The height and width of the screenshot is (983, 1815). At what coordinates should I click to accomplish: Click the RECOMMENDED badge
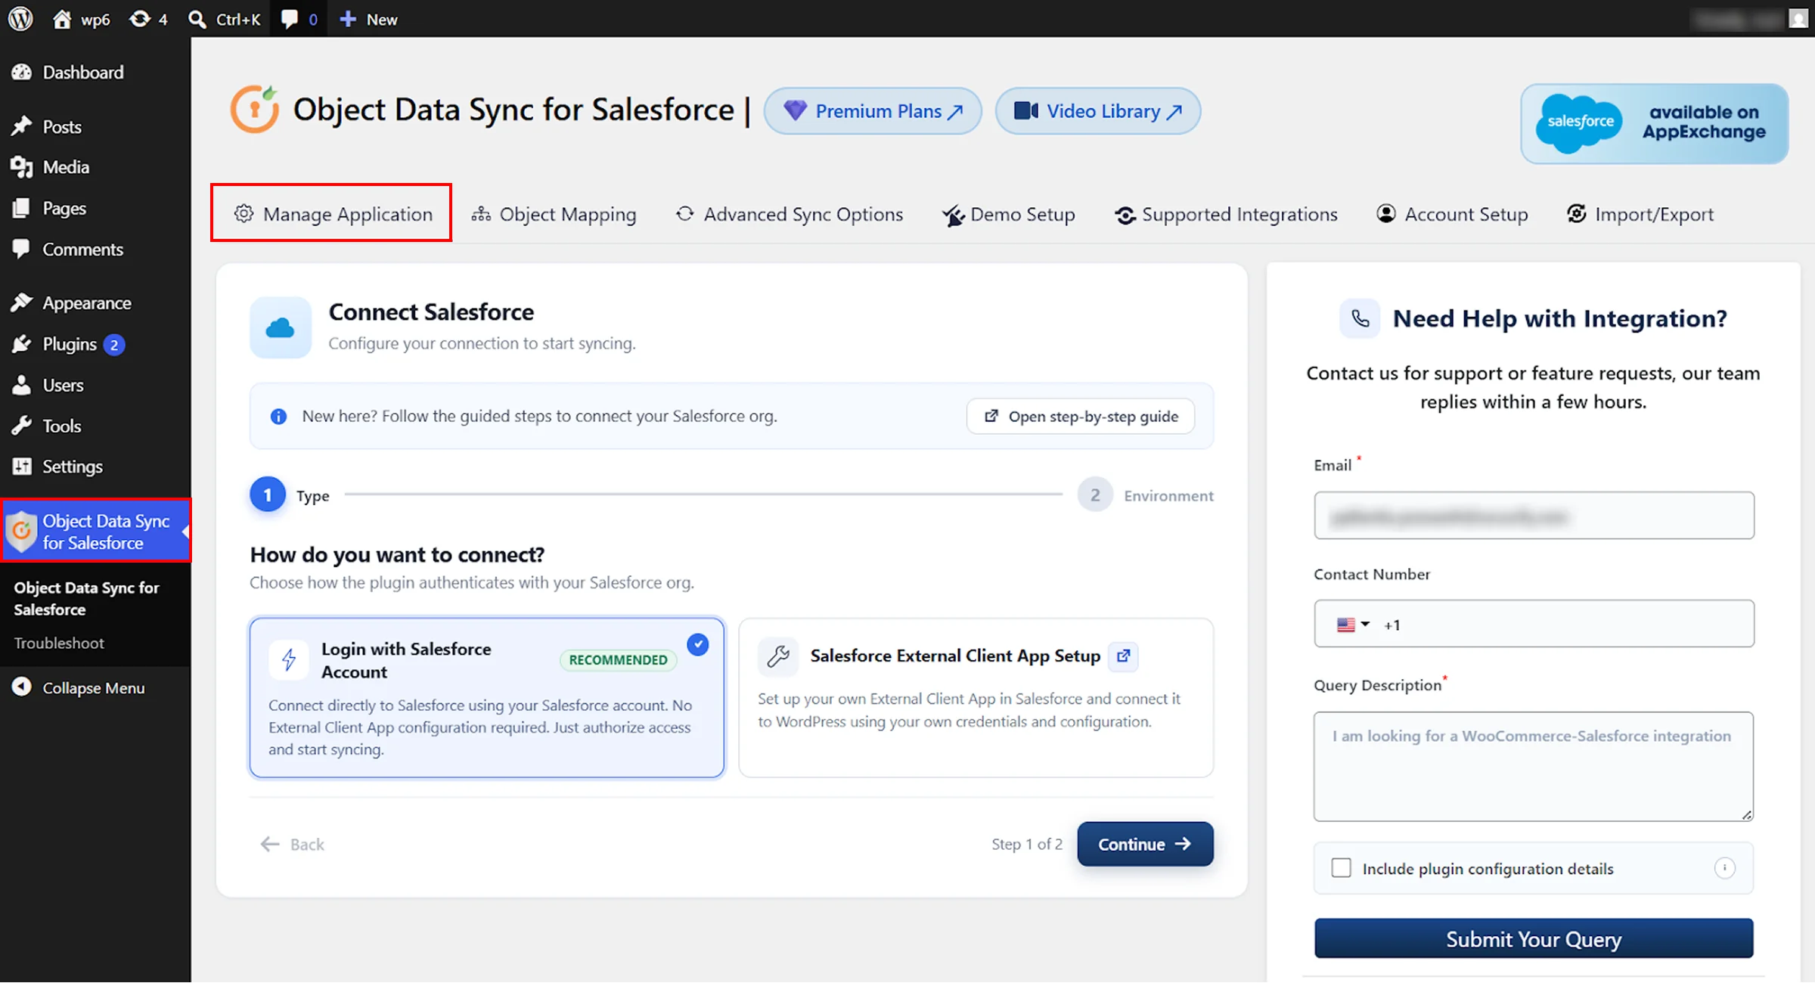point(618,660)
